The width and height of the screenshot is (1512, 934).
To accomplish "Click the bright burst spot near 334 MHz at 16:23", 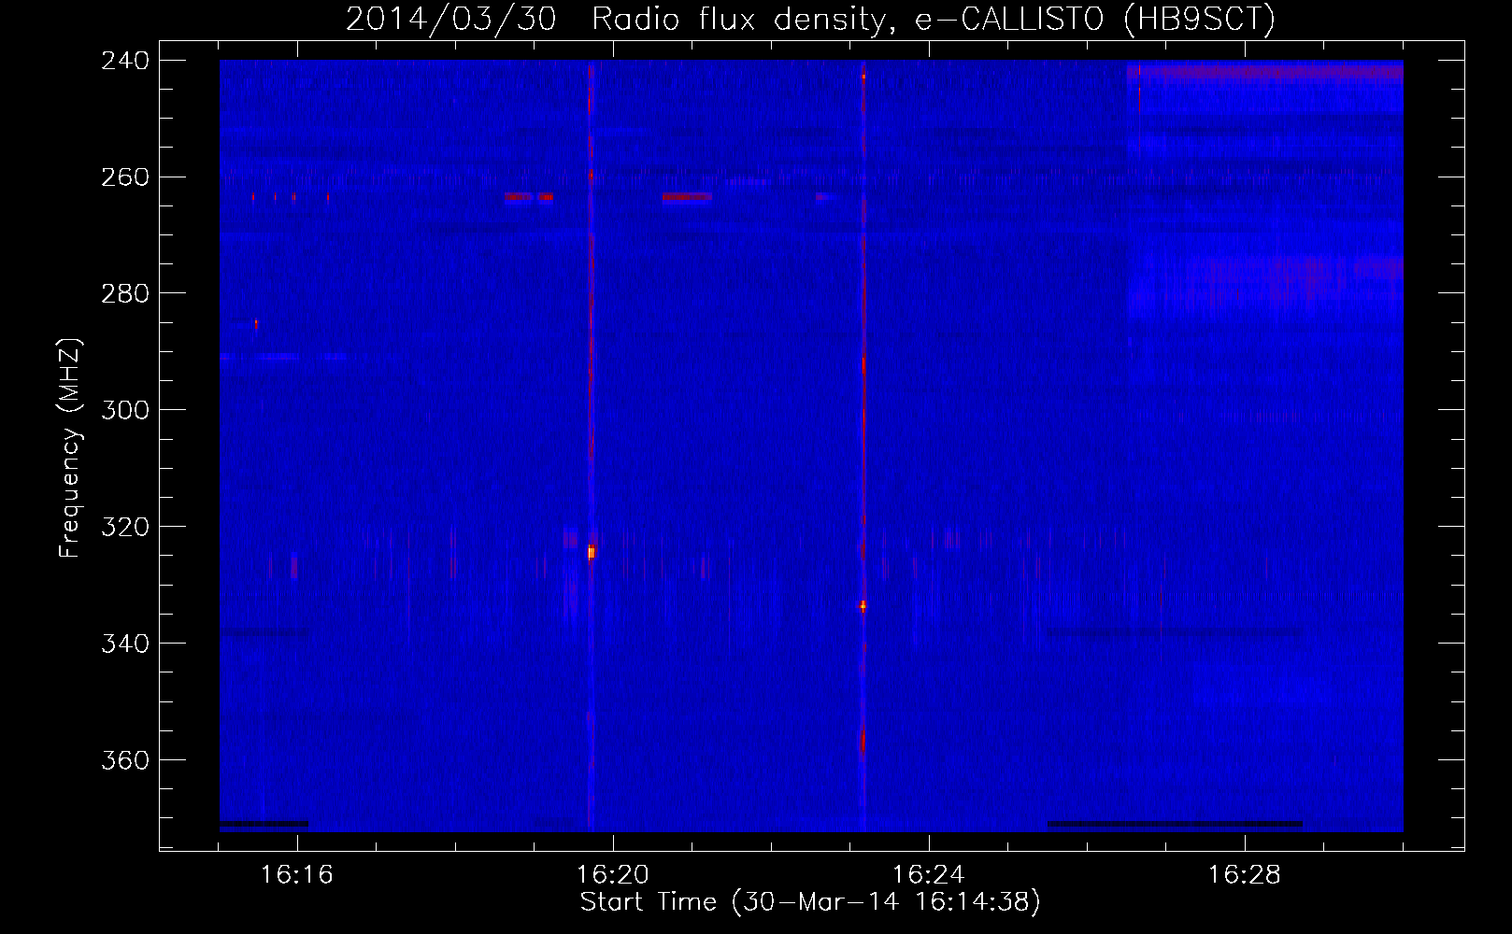I will tap(863, 606).
